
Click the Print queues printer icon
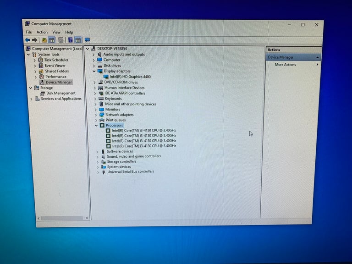tap(102, 120)
